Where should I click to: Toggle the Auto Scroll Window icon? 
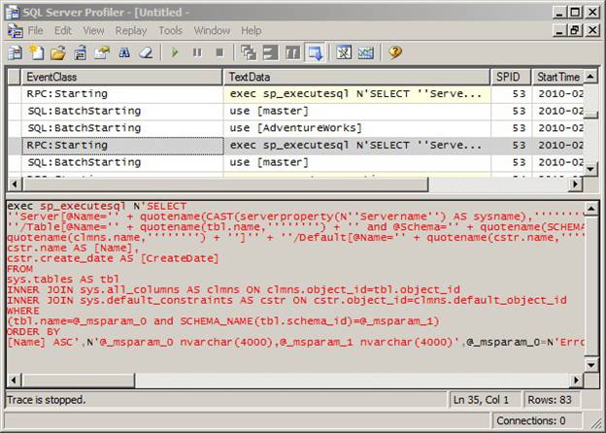click(315, 52)
